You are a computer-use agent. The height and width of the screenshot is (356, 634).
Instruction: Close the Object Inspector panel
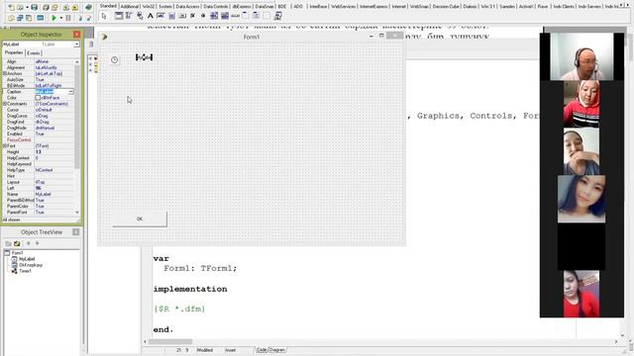click(x=76, y=35)
